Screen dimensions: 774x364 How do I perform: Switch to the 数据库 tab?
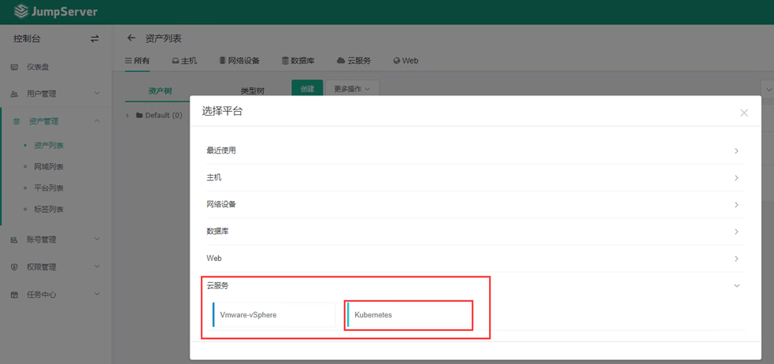coord(298,61)
